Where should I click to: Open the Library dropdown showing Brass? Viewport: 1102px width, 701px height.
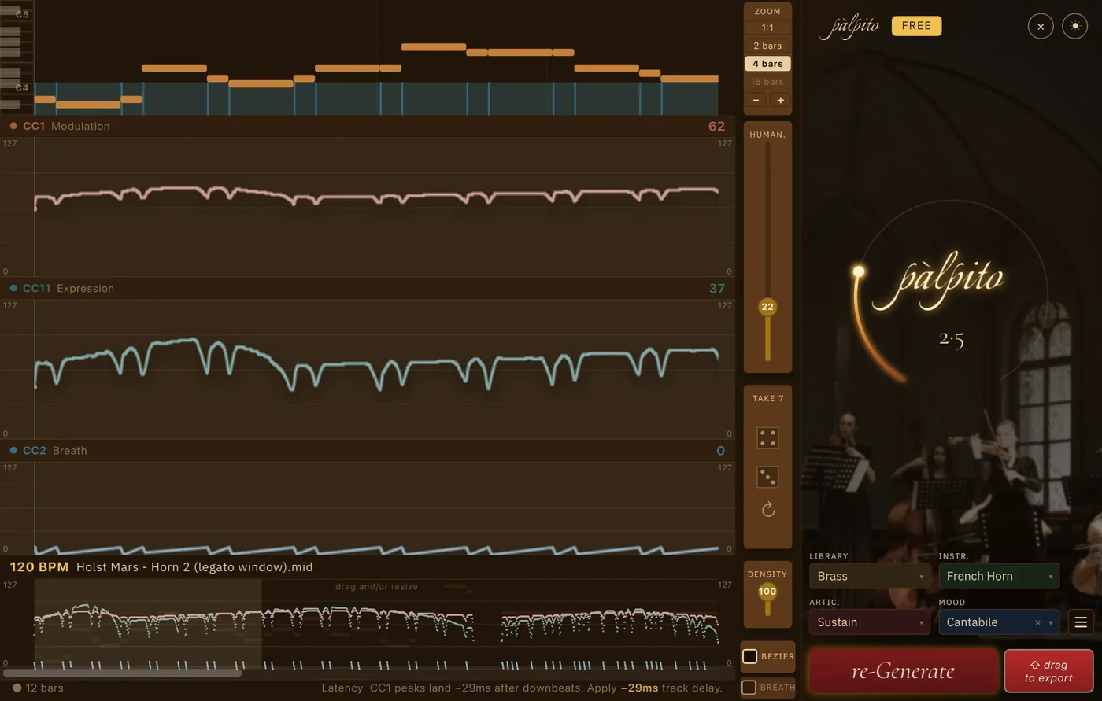coord(869,576)
